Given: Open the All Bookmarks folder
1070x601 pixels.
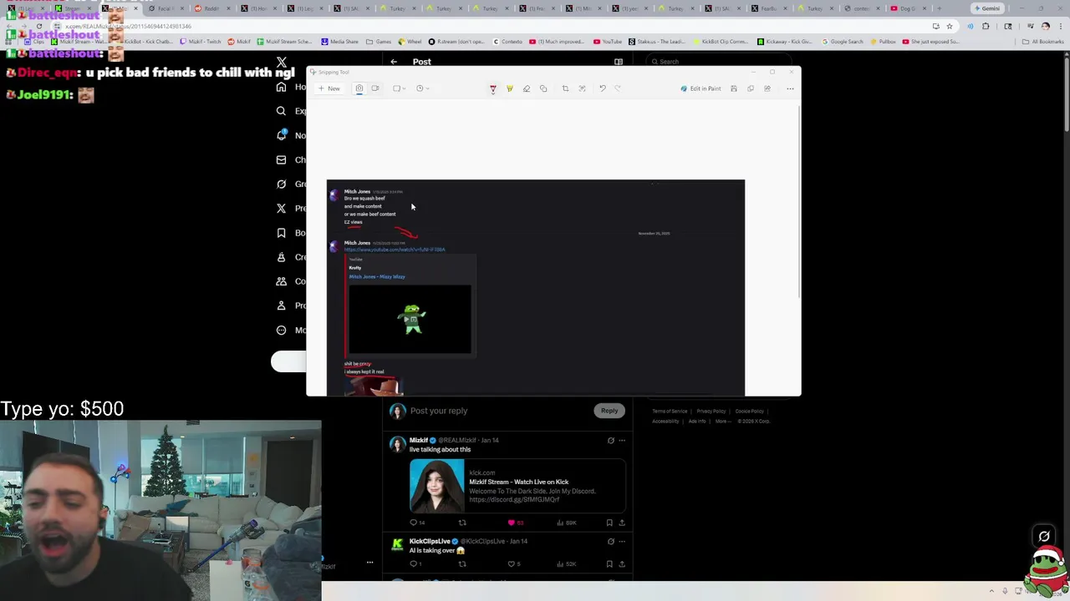Looking at the screenshot, I should [x=1043, y=41].
